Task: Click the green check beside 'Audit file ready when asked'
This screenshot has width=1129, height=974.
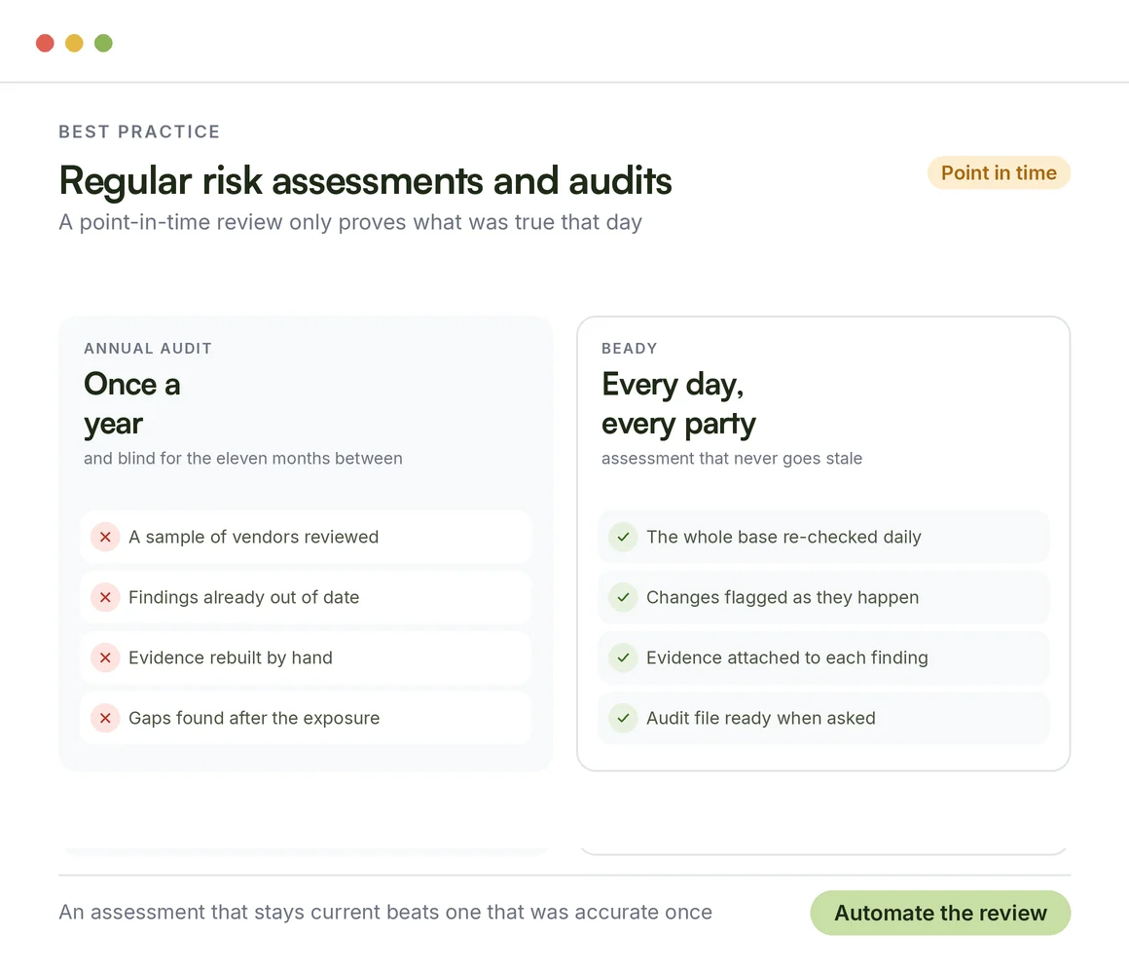Action: tap(623, 718)
